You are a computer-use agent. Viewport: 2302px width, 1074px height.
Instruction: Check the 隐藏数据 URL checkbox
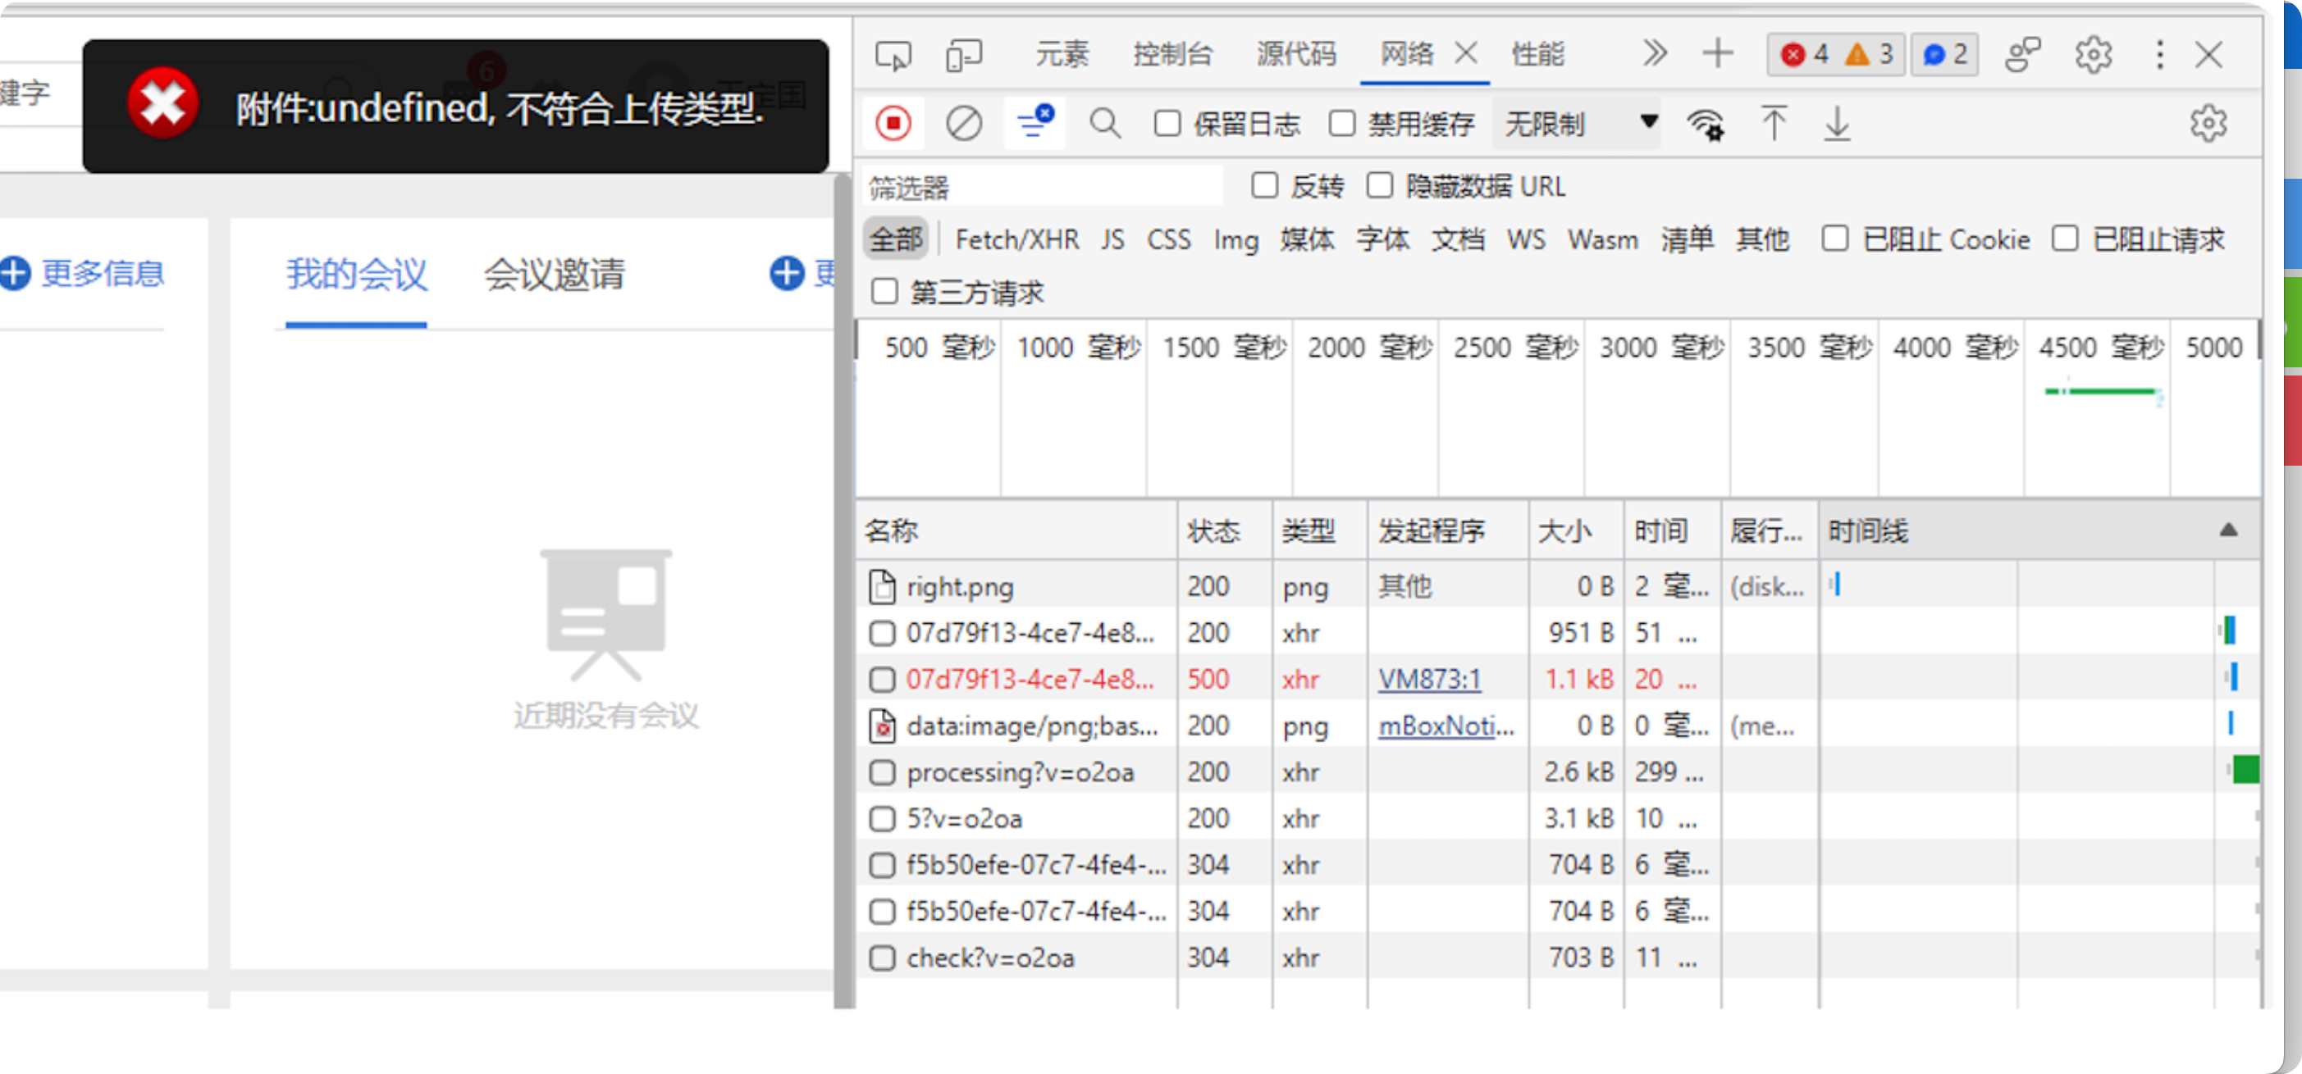1380,186
